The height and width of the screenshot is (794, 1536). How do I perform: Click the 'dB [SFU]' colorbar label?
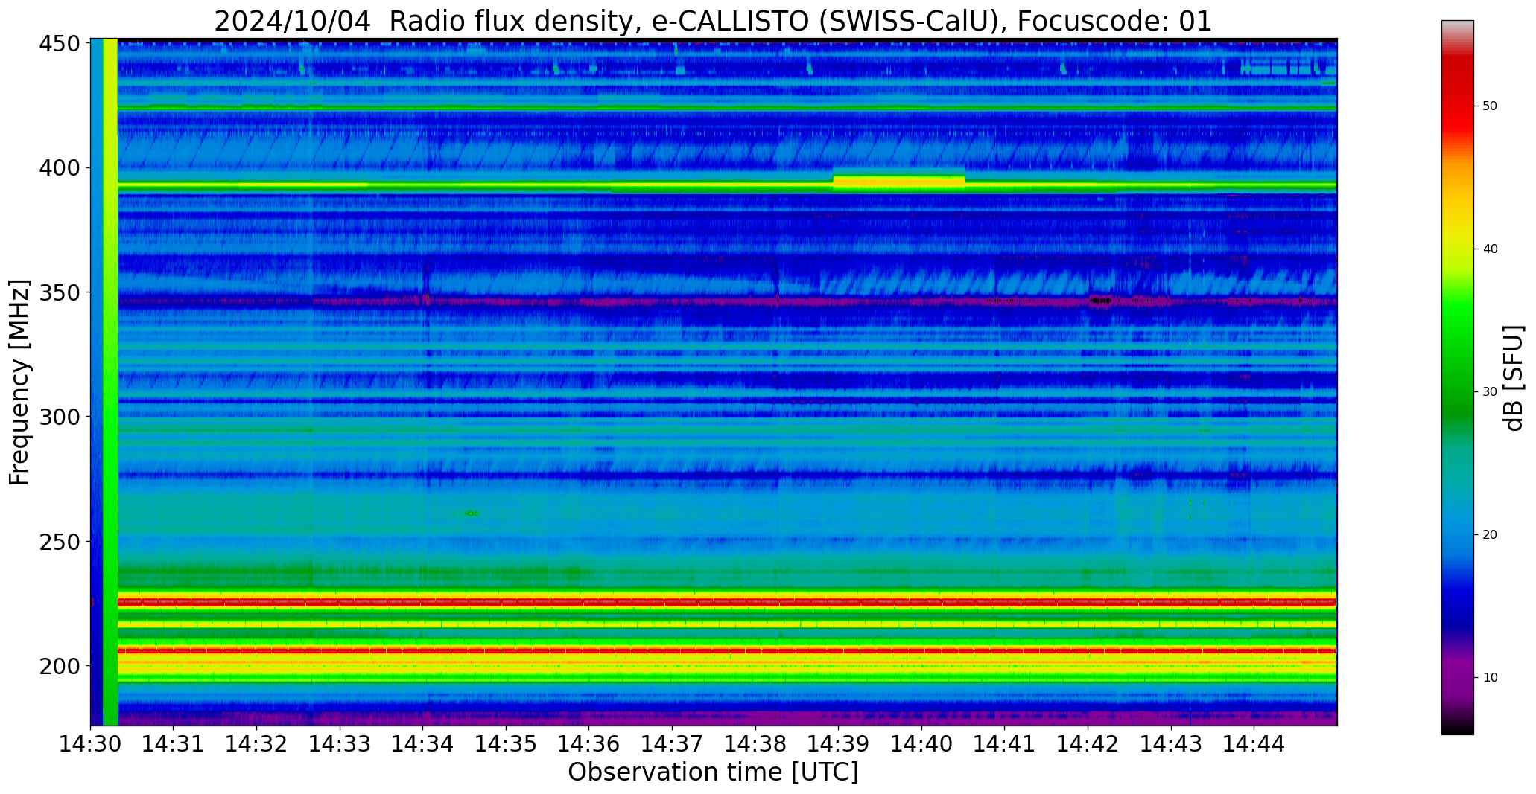coord(1514,378)
